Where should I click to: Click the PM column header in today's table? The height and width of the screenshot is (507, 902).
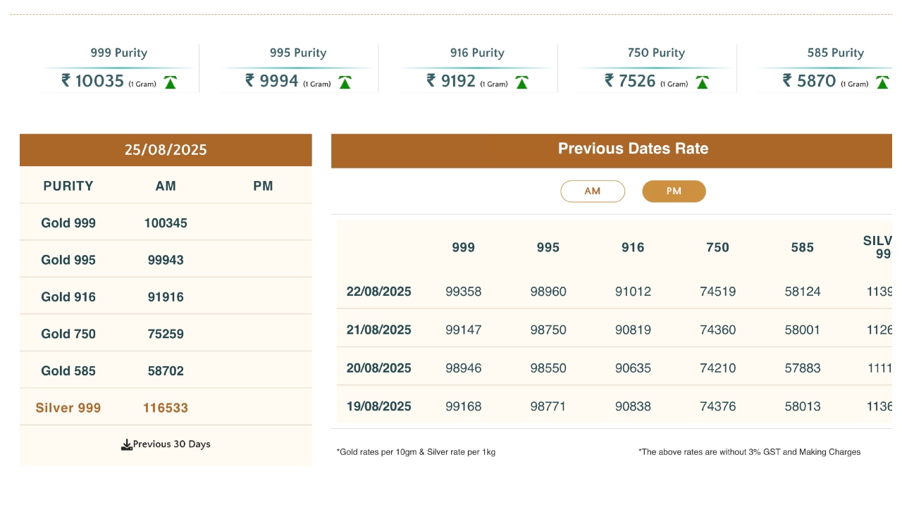click(x=263, y=186)
